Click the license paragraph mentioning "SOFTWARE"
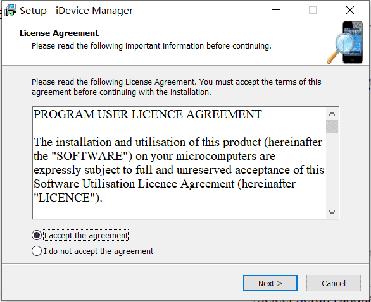The image size is (371, 302). coord(179,170)
